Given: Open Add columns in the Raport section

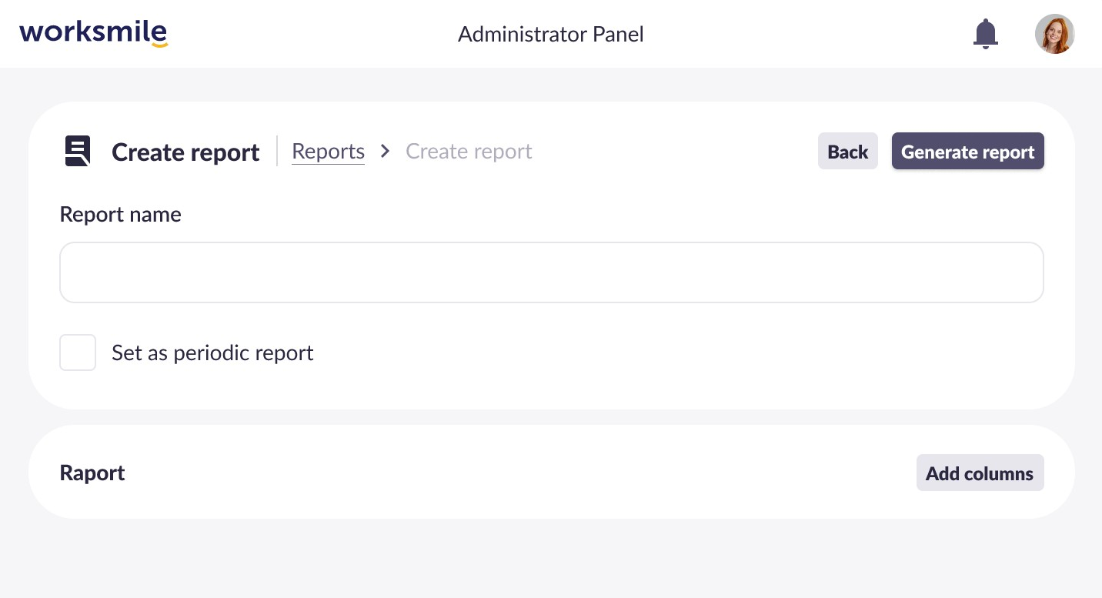Looking at the screenshot, I should click(x=980, y=473).
